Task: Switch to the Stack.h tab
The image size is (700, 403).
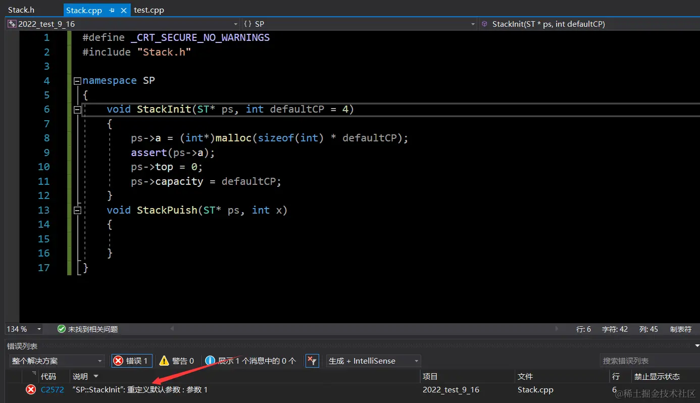Action: (x=21, y=10)
